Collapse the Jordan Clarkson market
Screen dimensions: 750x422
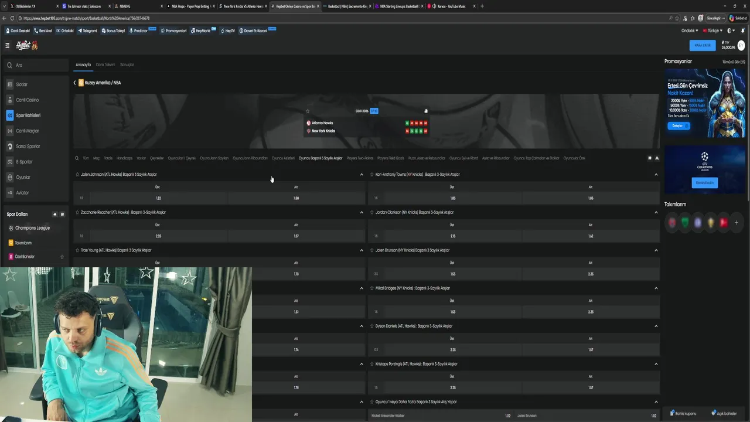(656, 212)
